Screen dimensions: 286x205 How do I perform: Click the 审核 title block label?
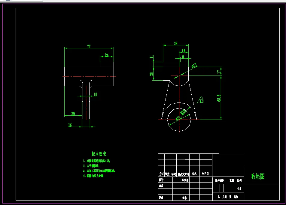click(x=161, y=186)
